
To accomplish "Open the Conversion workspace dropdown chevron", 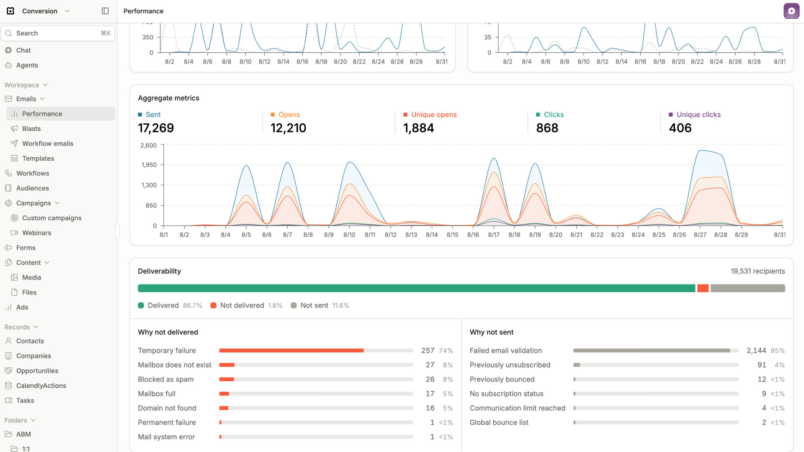I will [x=67, y=11].
